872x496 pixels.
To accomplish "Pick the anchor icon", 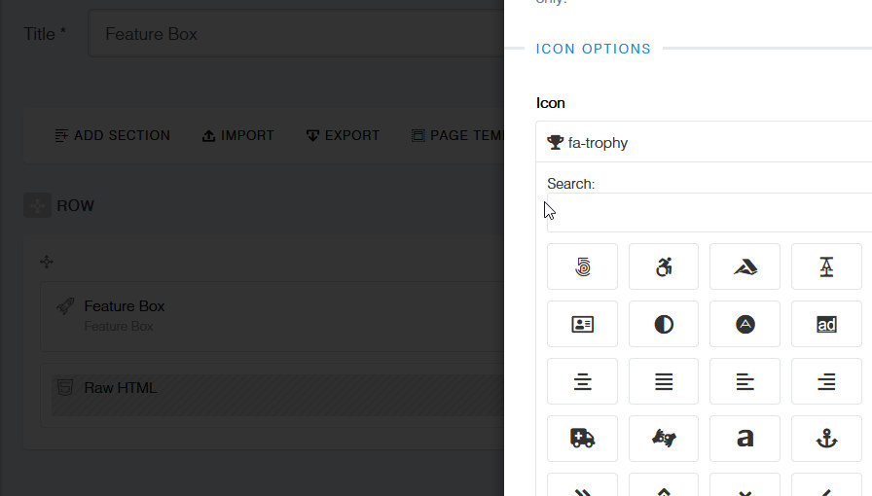I will (826, 439).
